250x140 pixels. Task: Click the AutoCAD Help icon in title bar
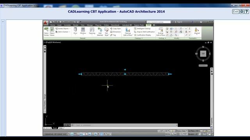(201, 22)
